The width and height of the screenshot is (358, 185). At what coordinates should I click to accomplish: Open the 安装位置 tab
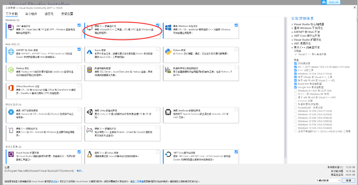point(67,14)
